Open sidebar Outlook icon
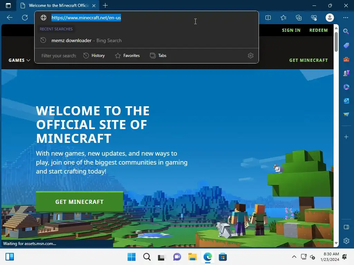This screenshot has height=265, width=354. [346, 101]
